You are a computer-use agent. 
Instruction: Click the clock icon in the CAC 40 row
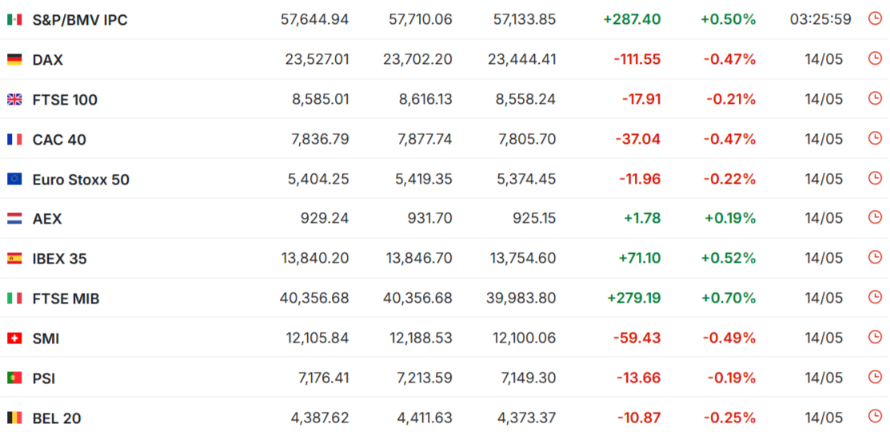click(875, 138)
